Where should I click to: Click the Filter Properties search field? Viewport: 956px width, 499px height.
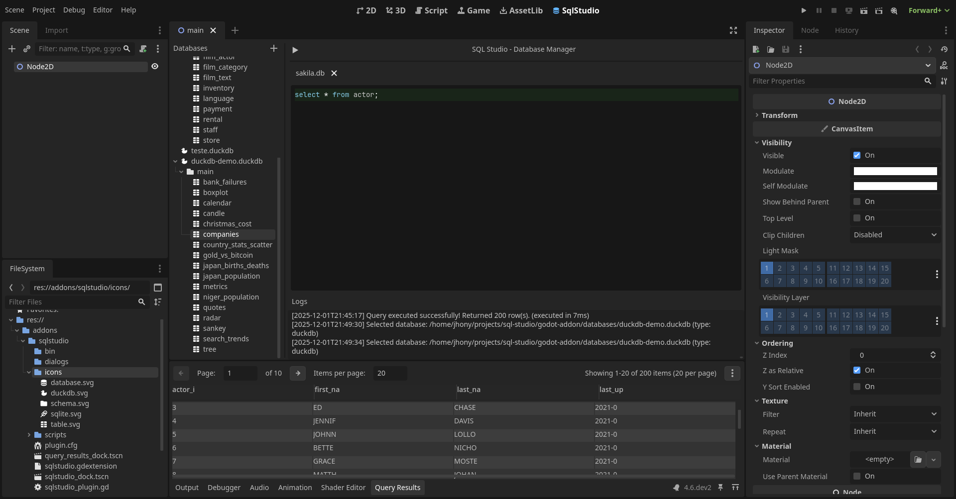pos(841,81)
